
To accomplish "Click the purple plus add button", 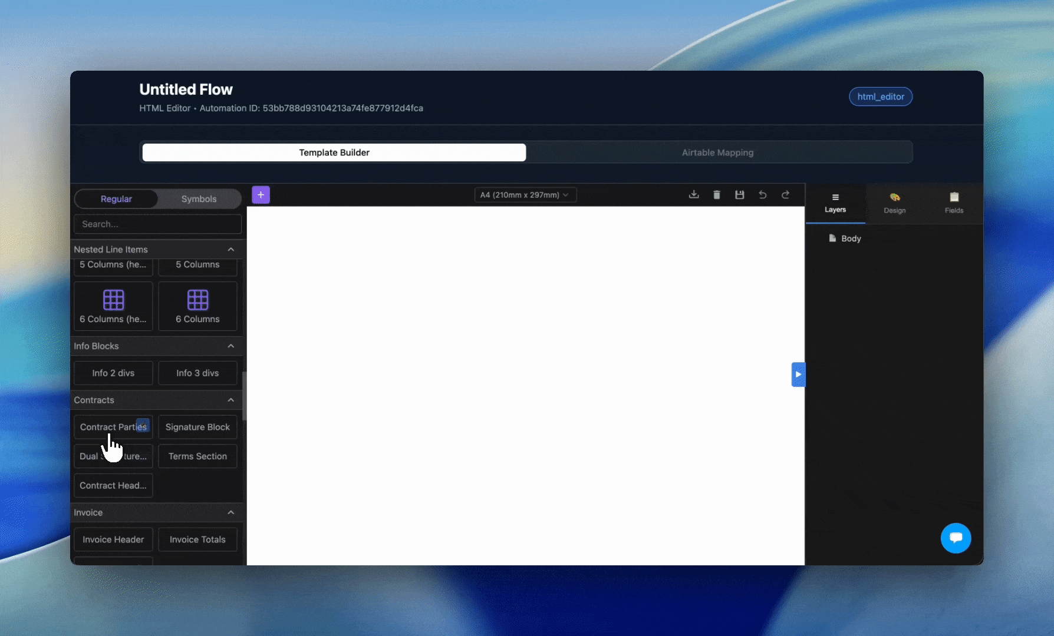I will click(261, 194).
